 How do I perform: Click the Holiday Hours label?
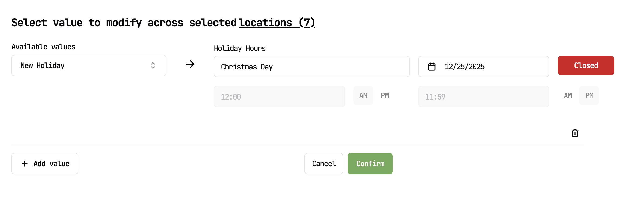(240, 48)
